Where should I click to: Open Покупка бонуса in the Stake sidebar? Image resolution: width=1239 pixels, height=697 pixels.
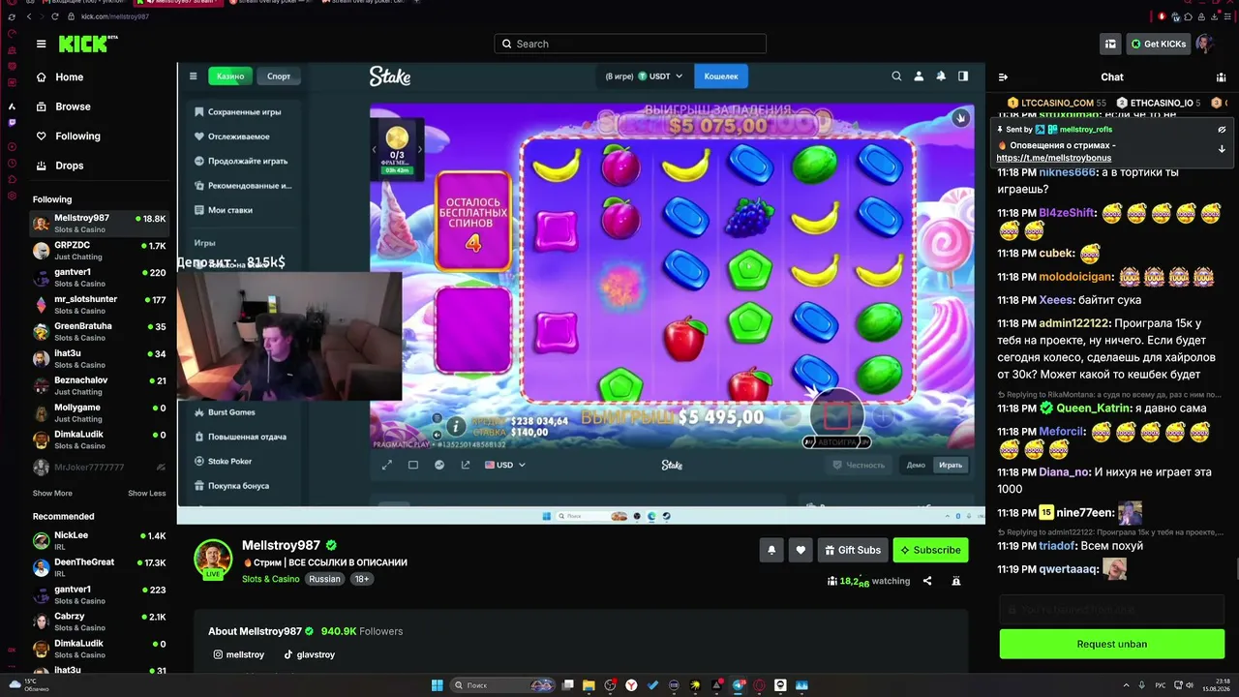pyautogui.click(x=231, y=486)
